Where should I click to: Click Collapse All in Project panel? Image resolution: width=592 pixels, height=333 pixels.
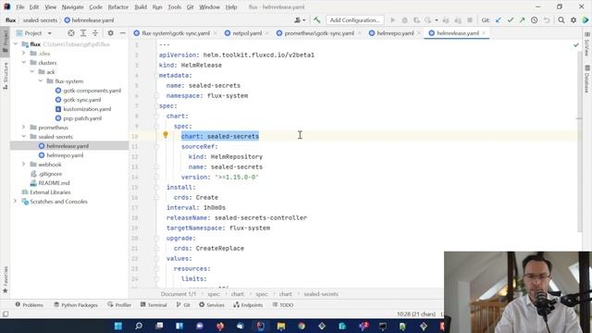(x=95, y=33)
